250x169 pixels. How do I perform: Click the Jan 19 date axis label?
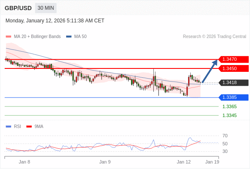tap(212, 162)
